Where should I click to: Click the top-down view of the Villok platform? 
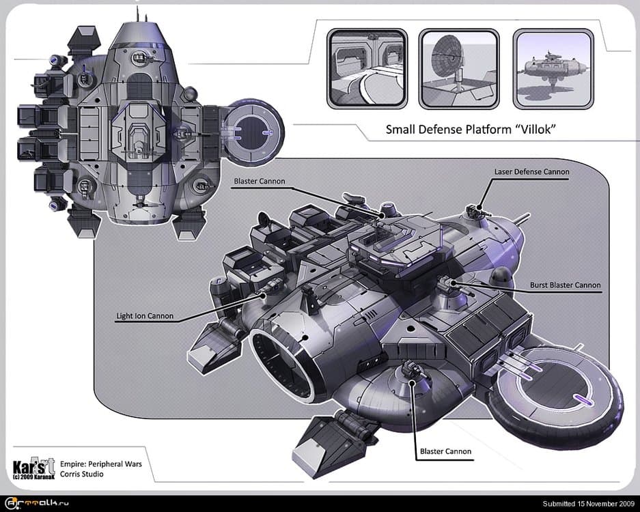(x=137, y=123)
